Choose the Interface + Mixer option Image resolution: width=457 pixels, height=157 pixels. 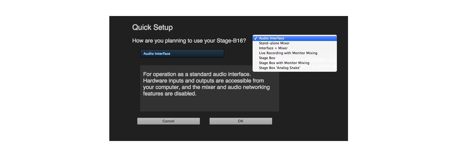click(273, 48)
